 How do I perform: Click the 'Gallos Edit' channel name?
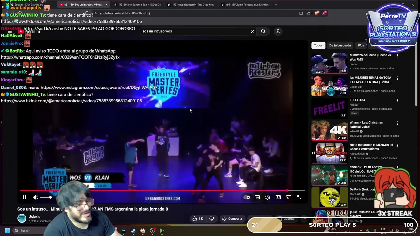[x=356, y=87]
